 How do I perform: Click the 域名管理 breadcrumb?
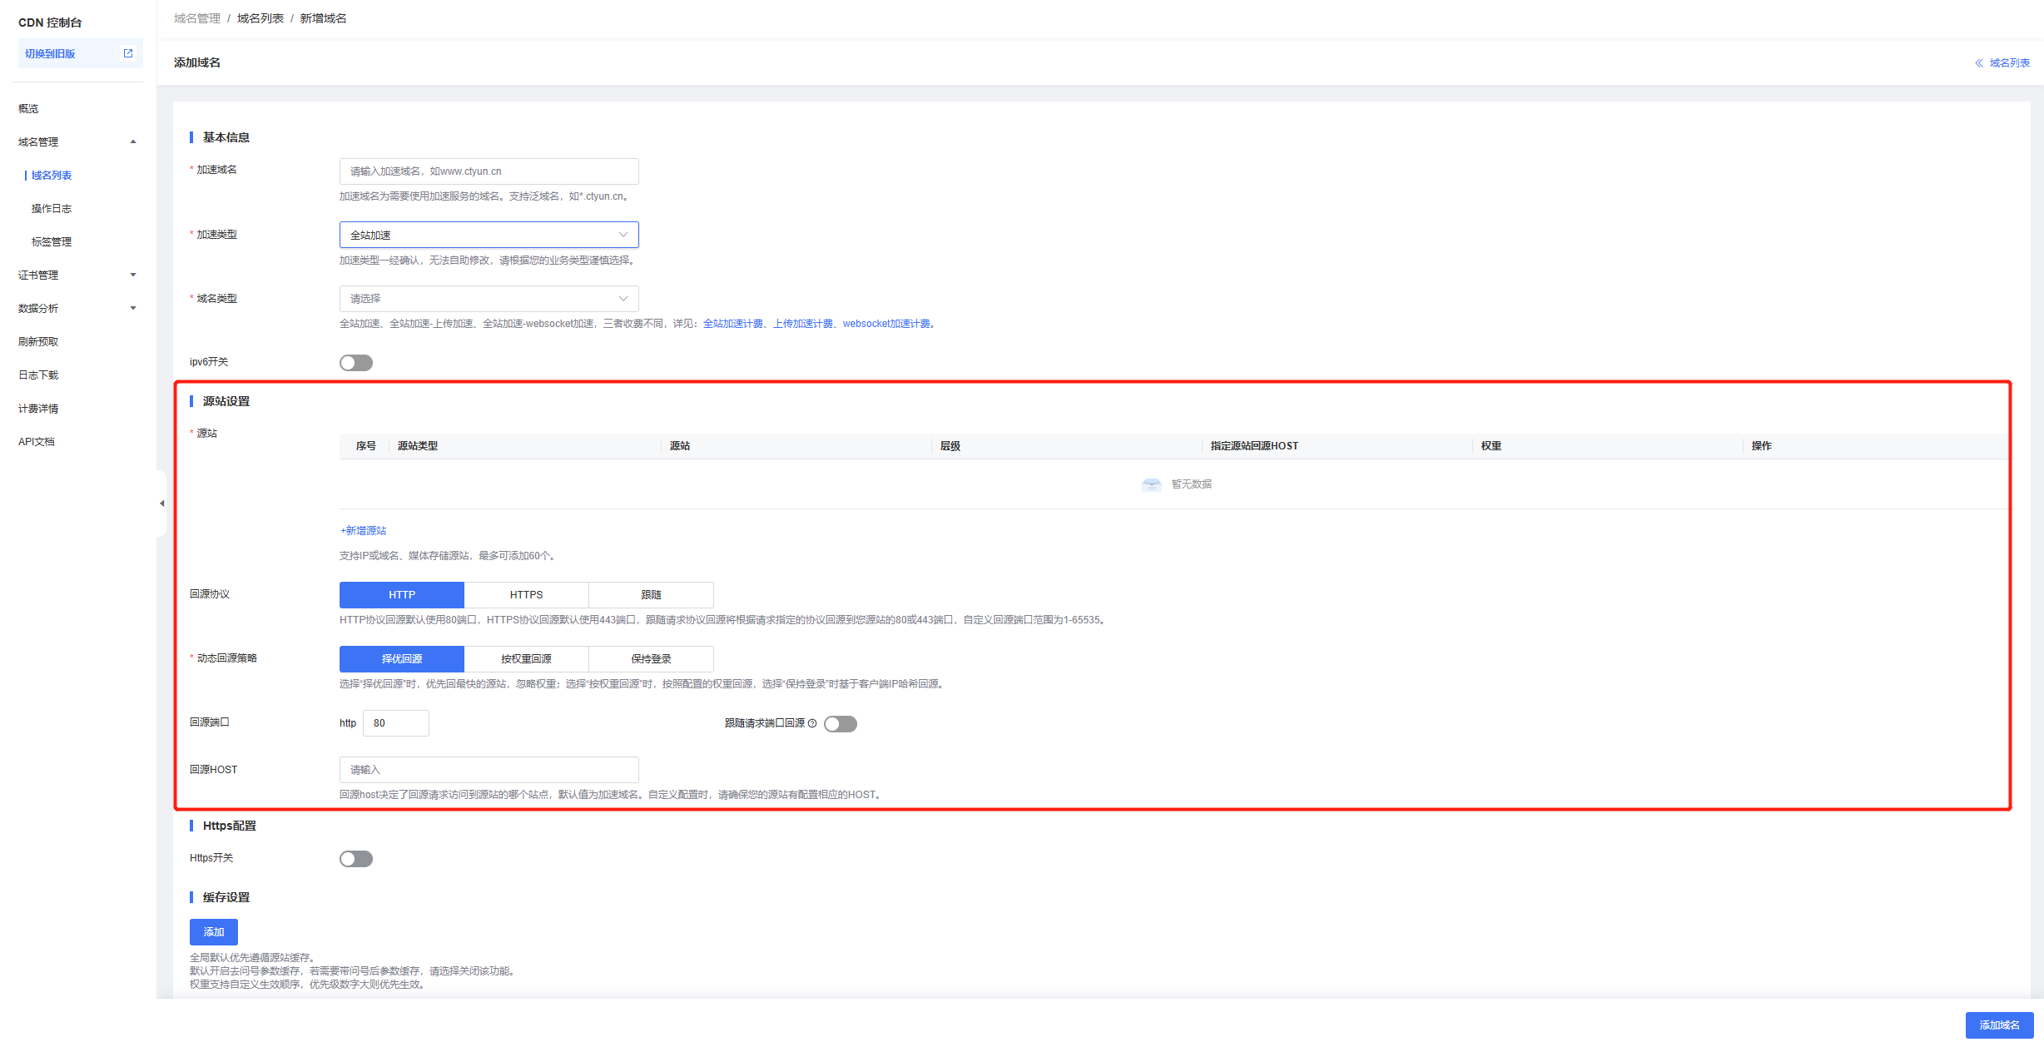197,18
